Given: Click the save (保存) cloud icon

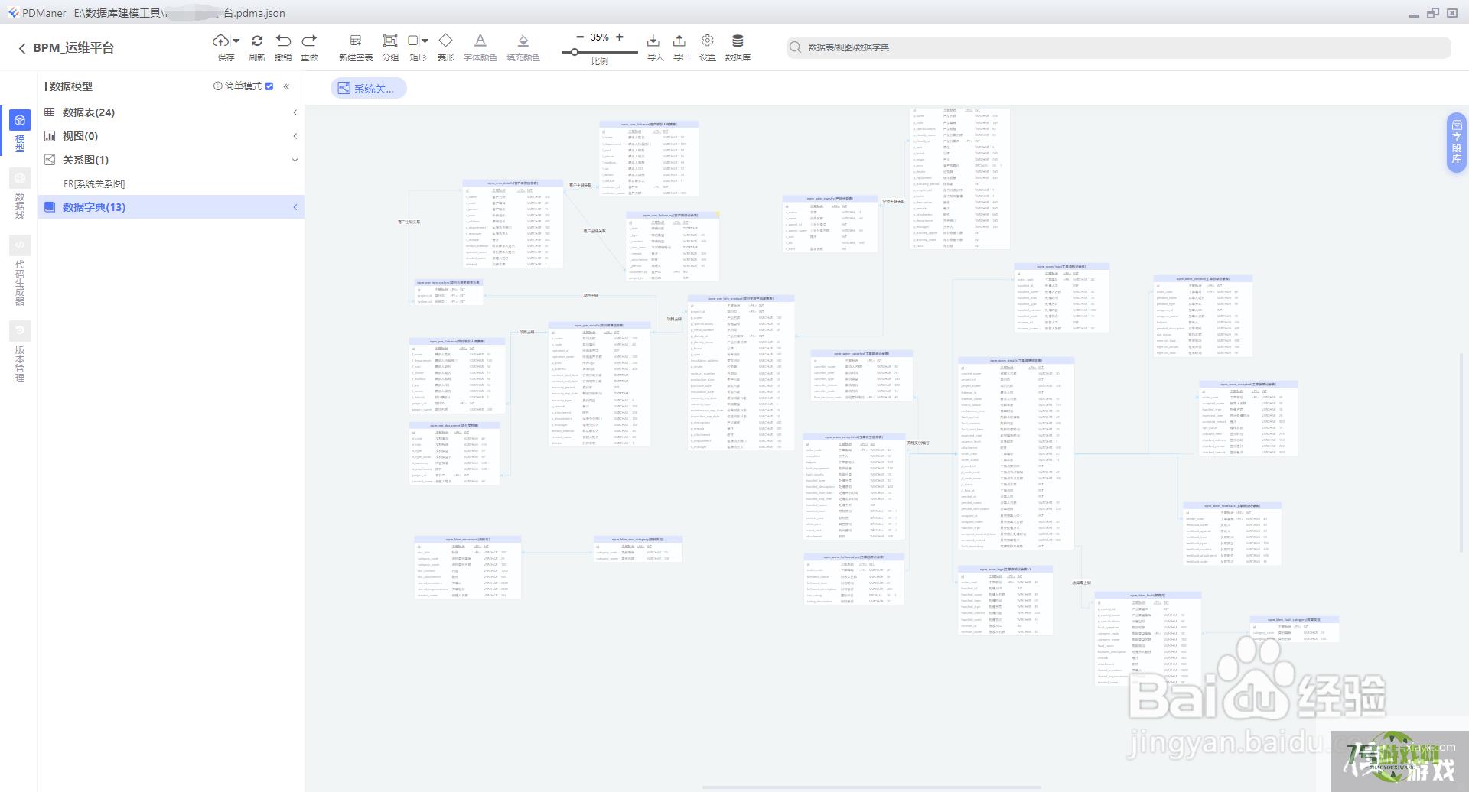Looking at the screenshot, I should coord(221,41).
